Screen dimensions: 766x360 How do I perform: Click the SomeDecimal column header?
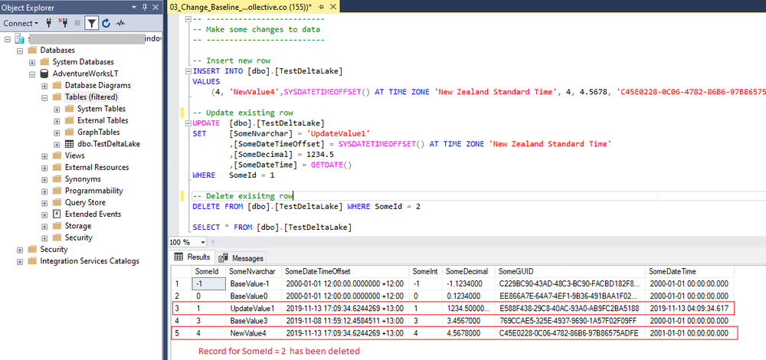coord(468,272)
